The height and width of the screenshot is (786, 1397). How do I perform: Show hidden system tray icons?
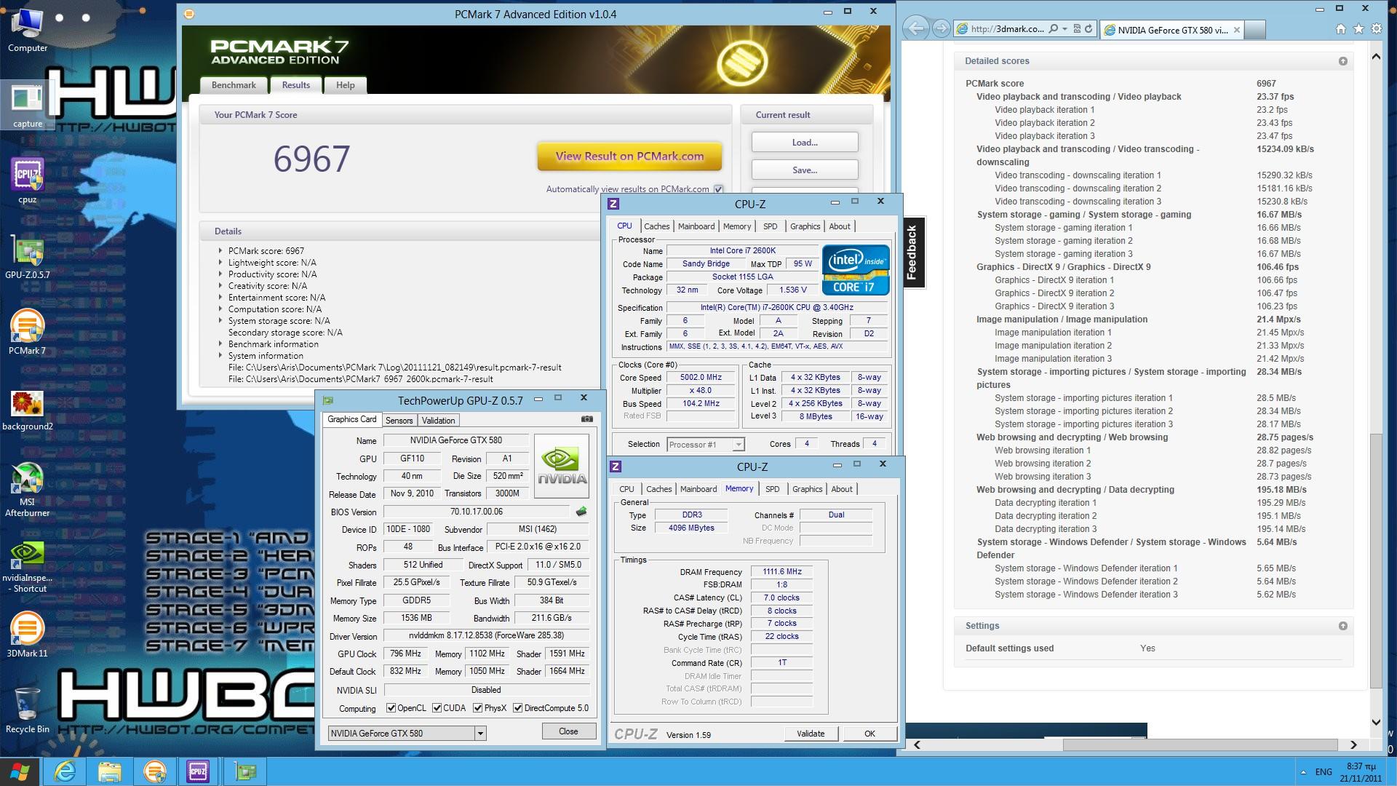(1302, 772)
